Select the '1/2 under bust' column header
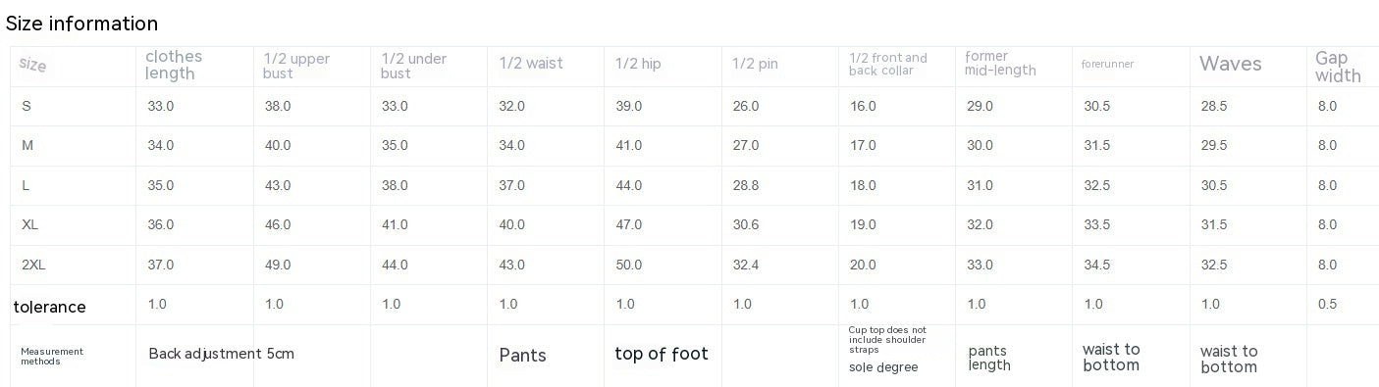Screen dimensions: 1379x387 (414, 66)
